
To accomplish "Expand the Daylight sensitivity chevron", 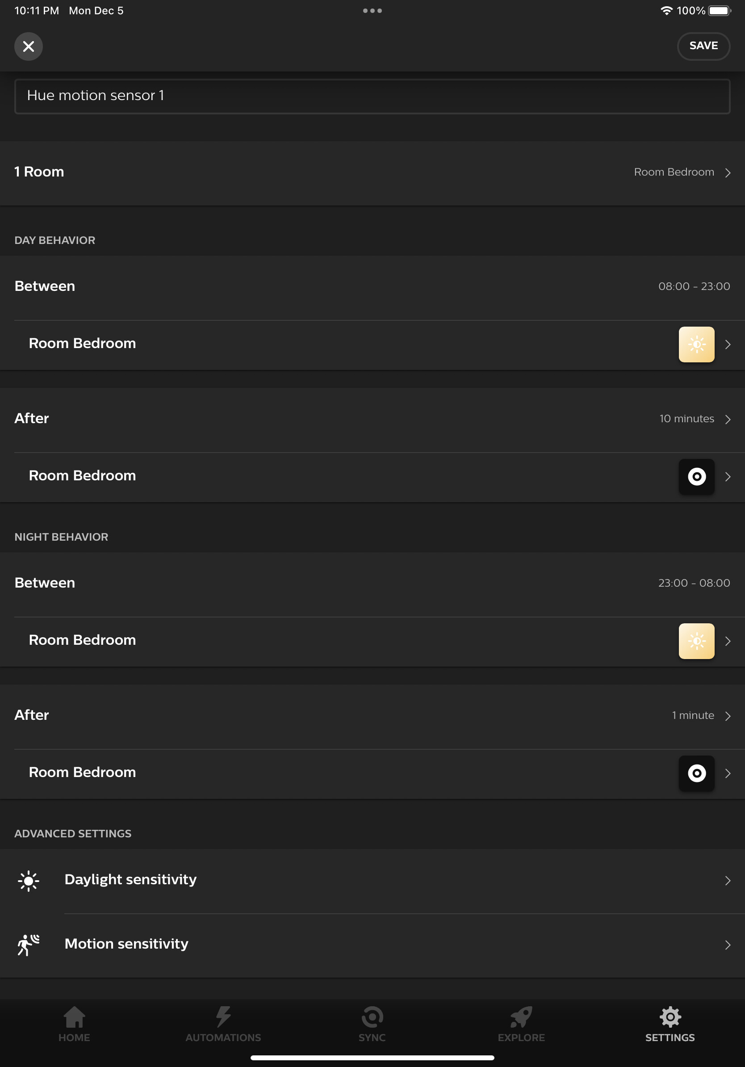I will [728, 881].
